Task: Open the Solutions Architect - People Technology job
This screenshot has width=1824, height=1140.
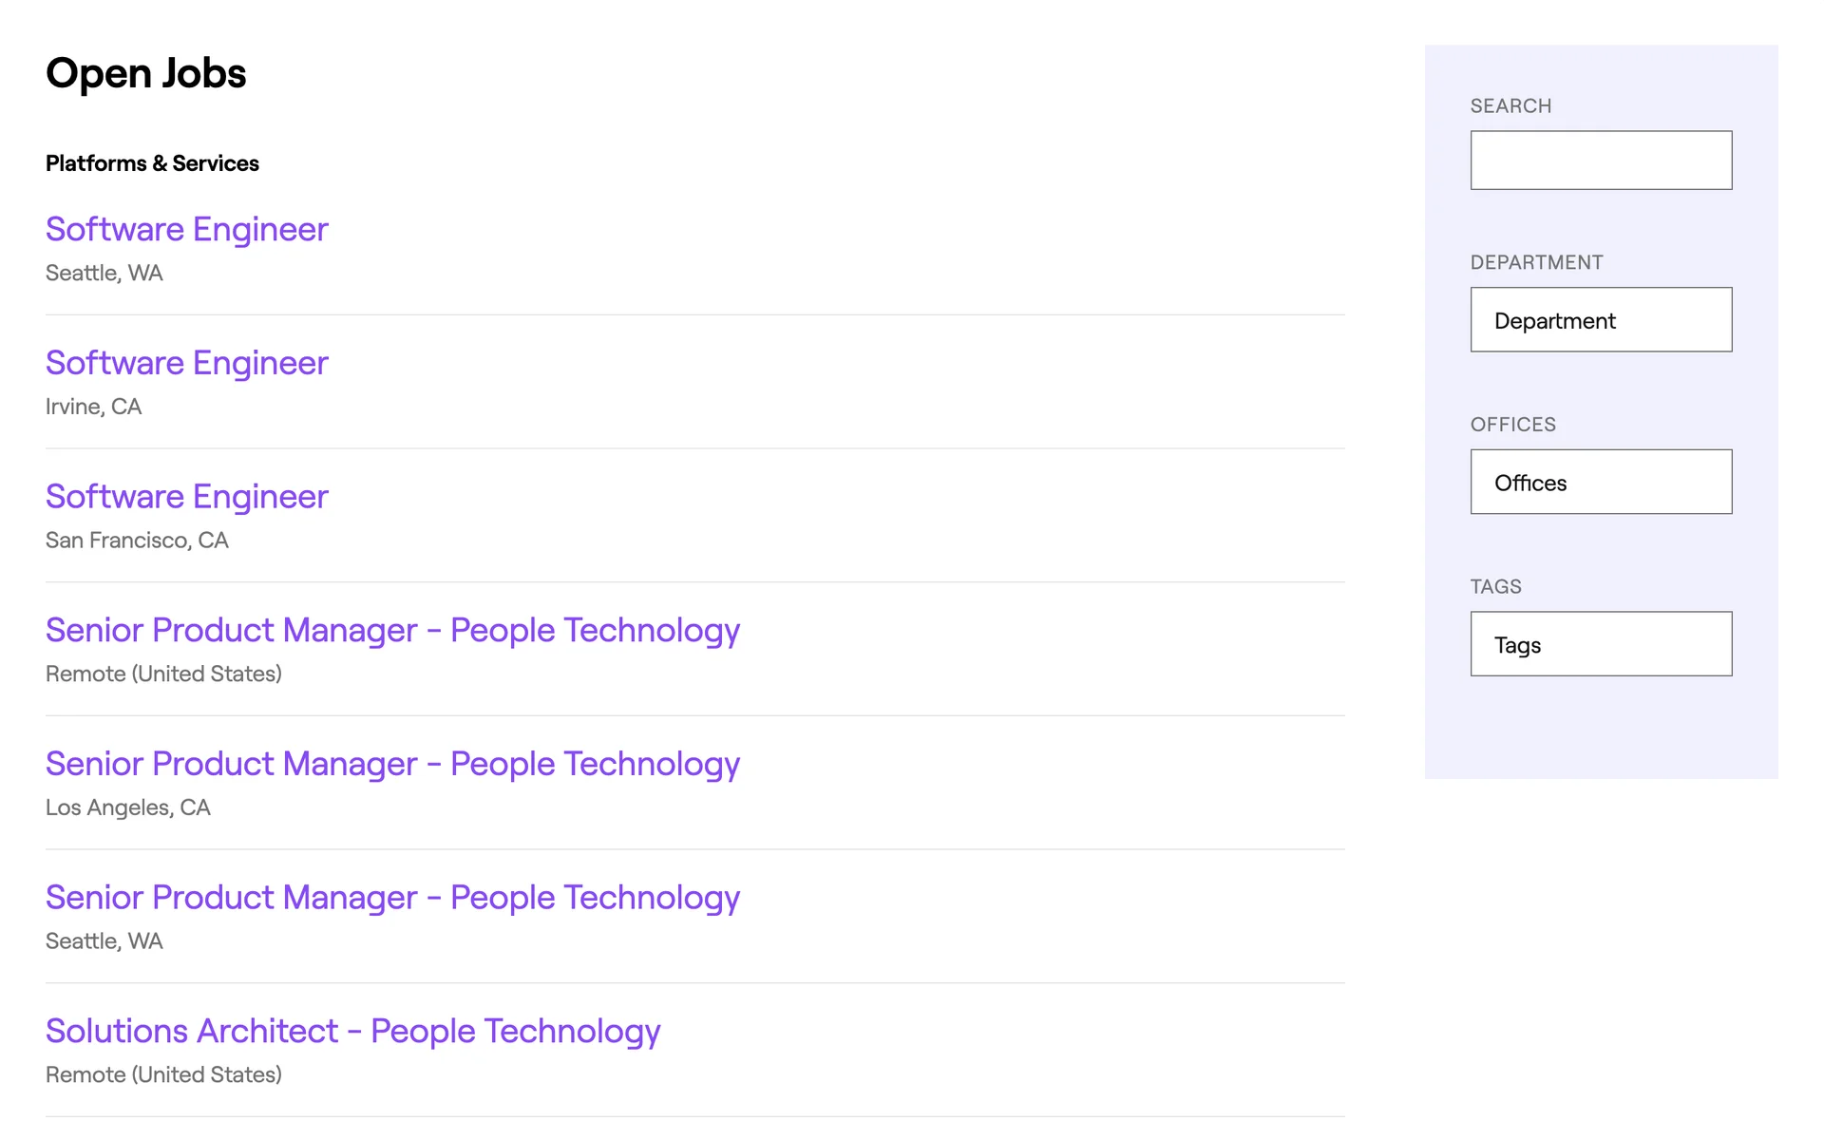Action: pyautogui.click(x=352, y=1032)
